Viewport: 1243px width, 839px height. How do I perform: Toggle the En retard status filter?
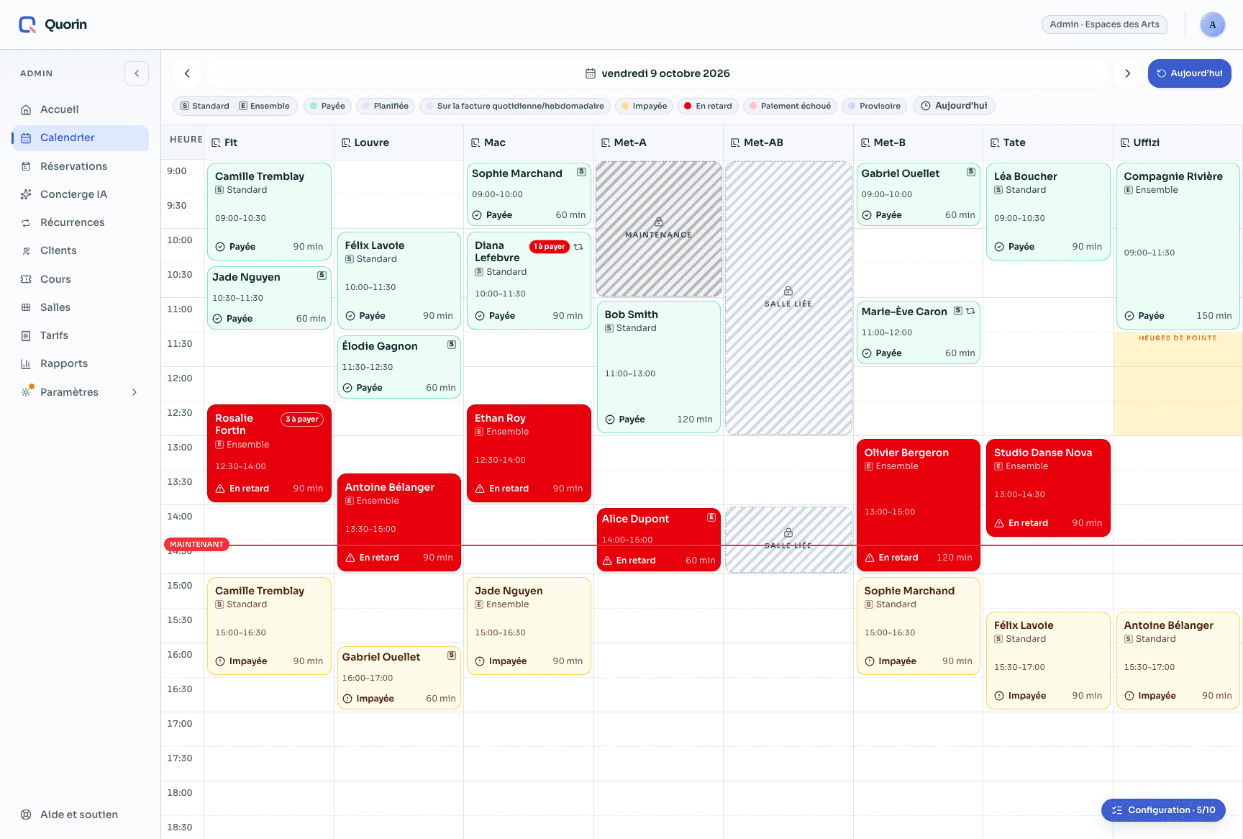(x=708, y=106)
